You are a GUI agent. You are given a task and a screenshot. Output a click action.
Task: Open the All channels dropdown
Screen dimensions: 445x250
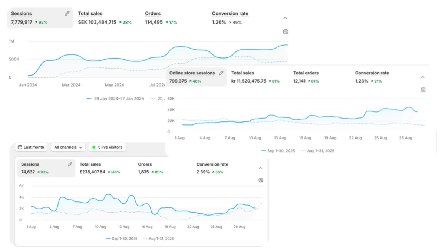click(68, 147)
